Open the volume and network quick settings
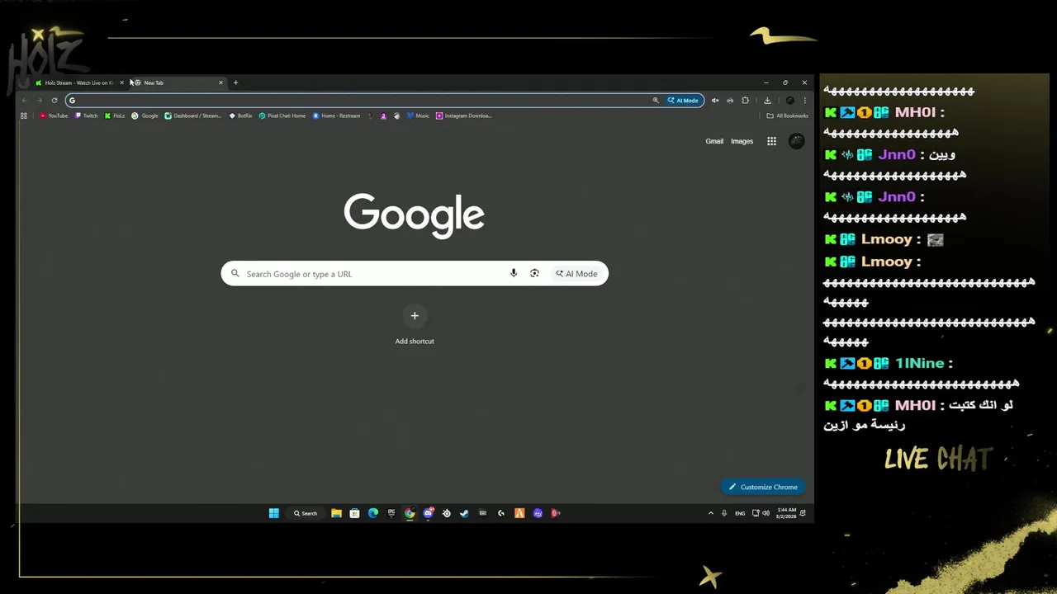 pos(761,513)
